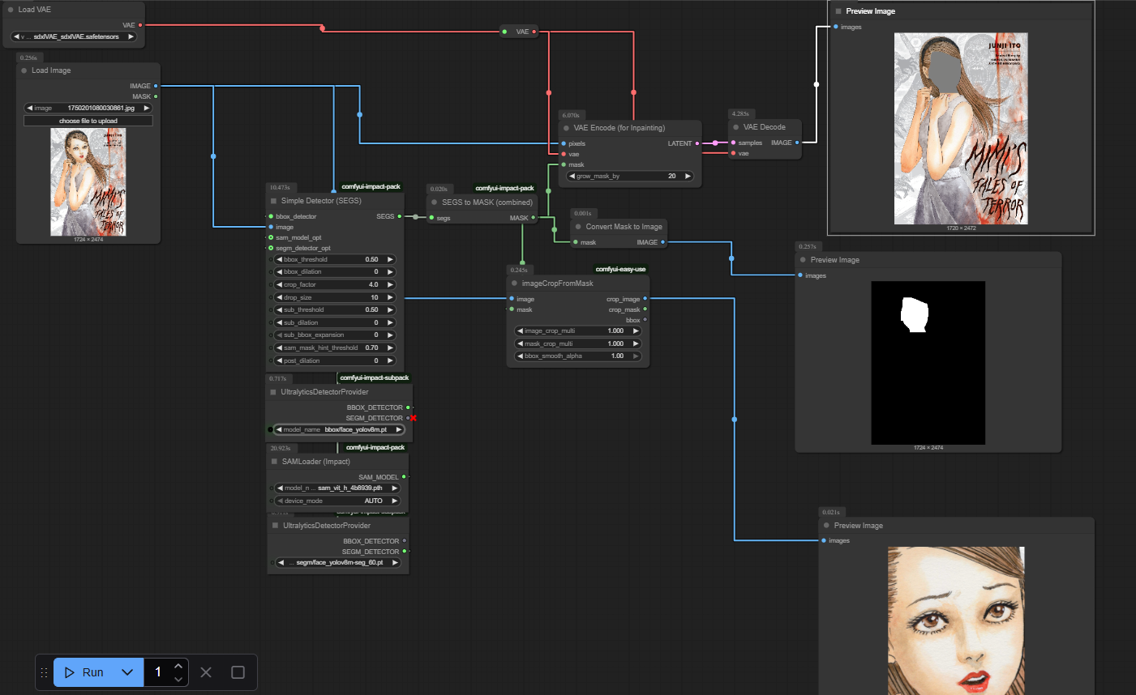Click the bbox output socket on imageCropFromMask
Viewport: 1136px width, 695px height.
(645, 320)
